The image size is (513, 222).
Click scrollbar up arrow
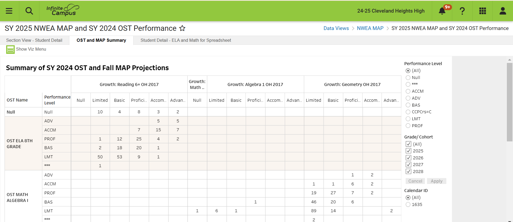(x=510, y=60)
